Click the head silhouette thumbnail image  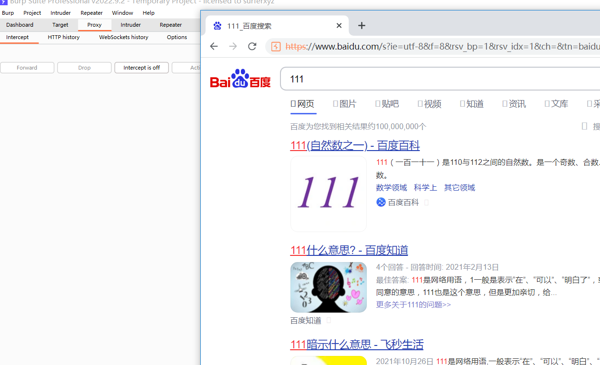tap(329, 287)
